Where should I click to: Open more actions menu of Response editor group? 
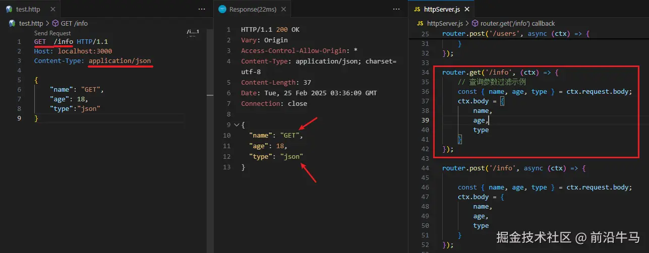point(397,9)
